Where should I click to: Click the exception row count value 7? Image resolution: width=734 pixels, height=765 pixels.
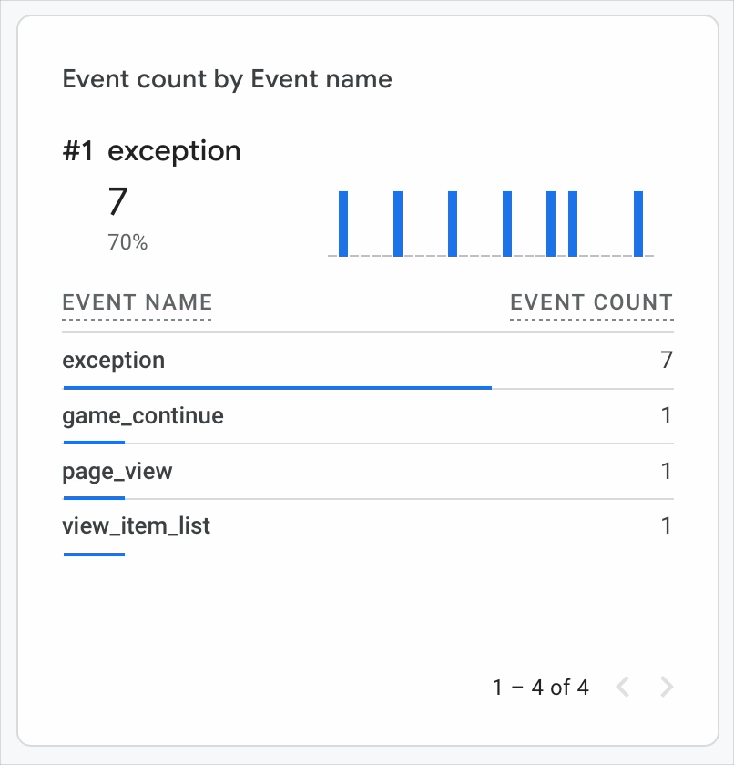668,360
